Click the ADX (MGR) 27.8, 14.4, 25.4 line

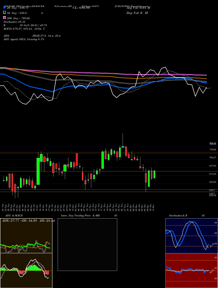click(32, 36)
